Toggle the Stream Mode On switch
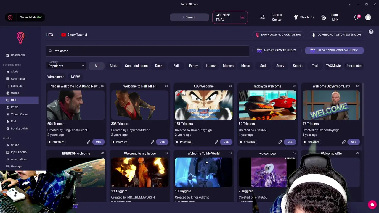 click(25, 17)
